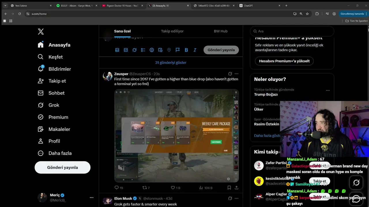Bookmark this page with star icon

(x=307, y=14)
